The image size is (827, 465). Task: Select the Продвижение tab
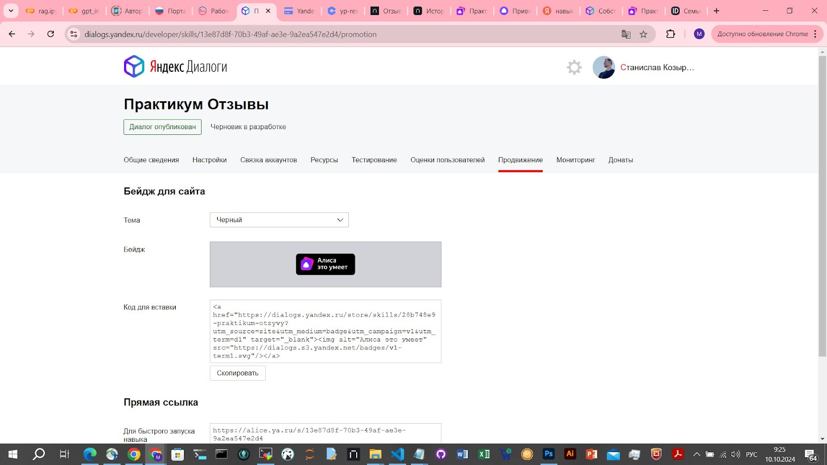[520, 160]
